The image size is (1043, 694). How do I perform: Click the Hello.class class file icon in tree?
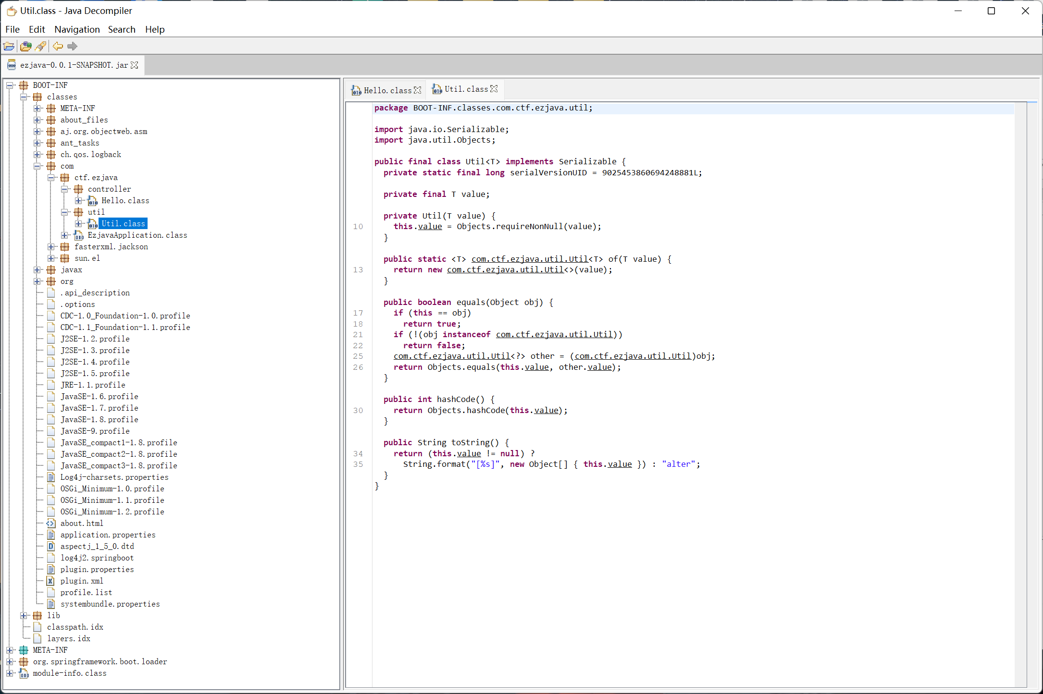(x=93, y=201)
